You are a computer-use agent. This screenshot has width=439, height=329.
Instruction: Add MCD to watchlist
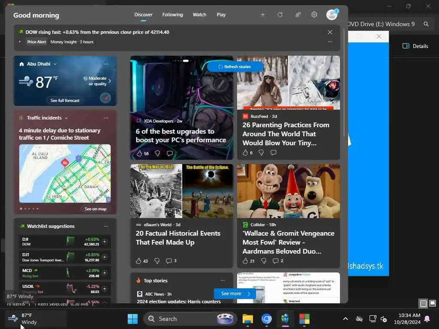click(x=105, y=273)
